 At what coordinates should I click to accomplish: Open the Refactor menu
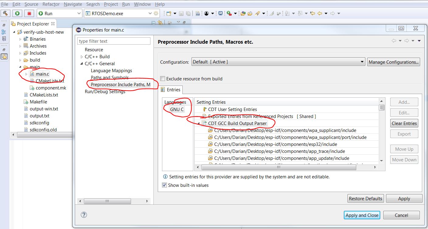point(51,4)
